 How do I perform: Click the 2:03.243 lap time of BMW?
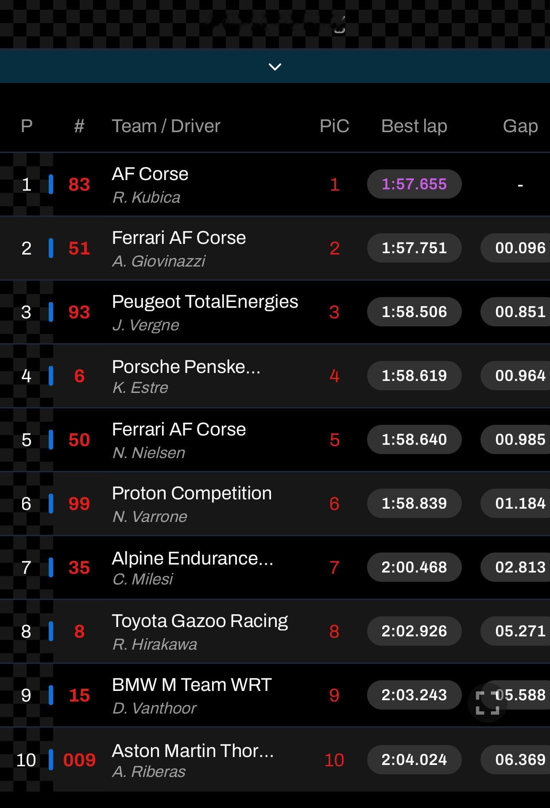(x=414, y=695)
